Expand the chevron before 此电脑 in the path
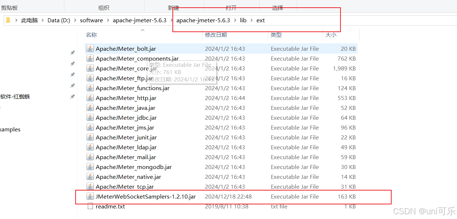457x219 pixels. (x=16, y=20)
